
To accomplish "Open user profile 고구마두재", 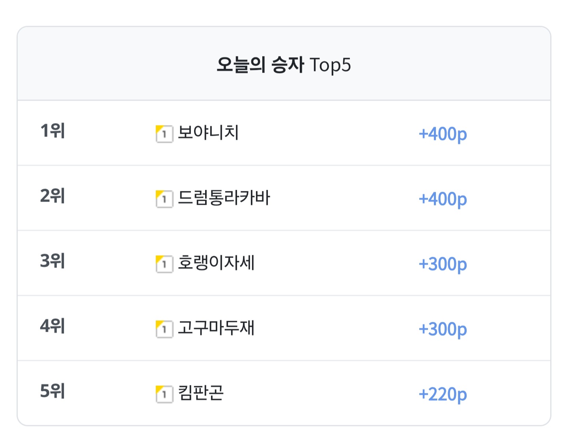I will pyautogui.click(x=216, y=328).
